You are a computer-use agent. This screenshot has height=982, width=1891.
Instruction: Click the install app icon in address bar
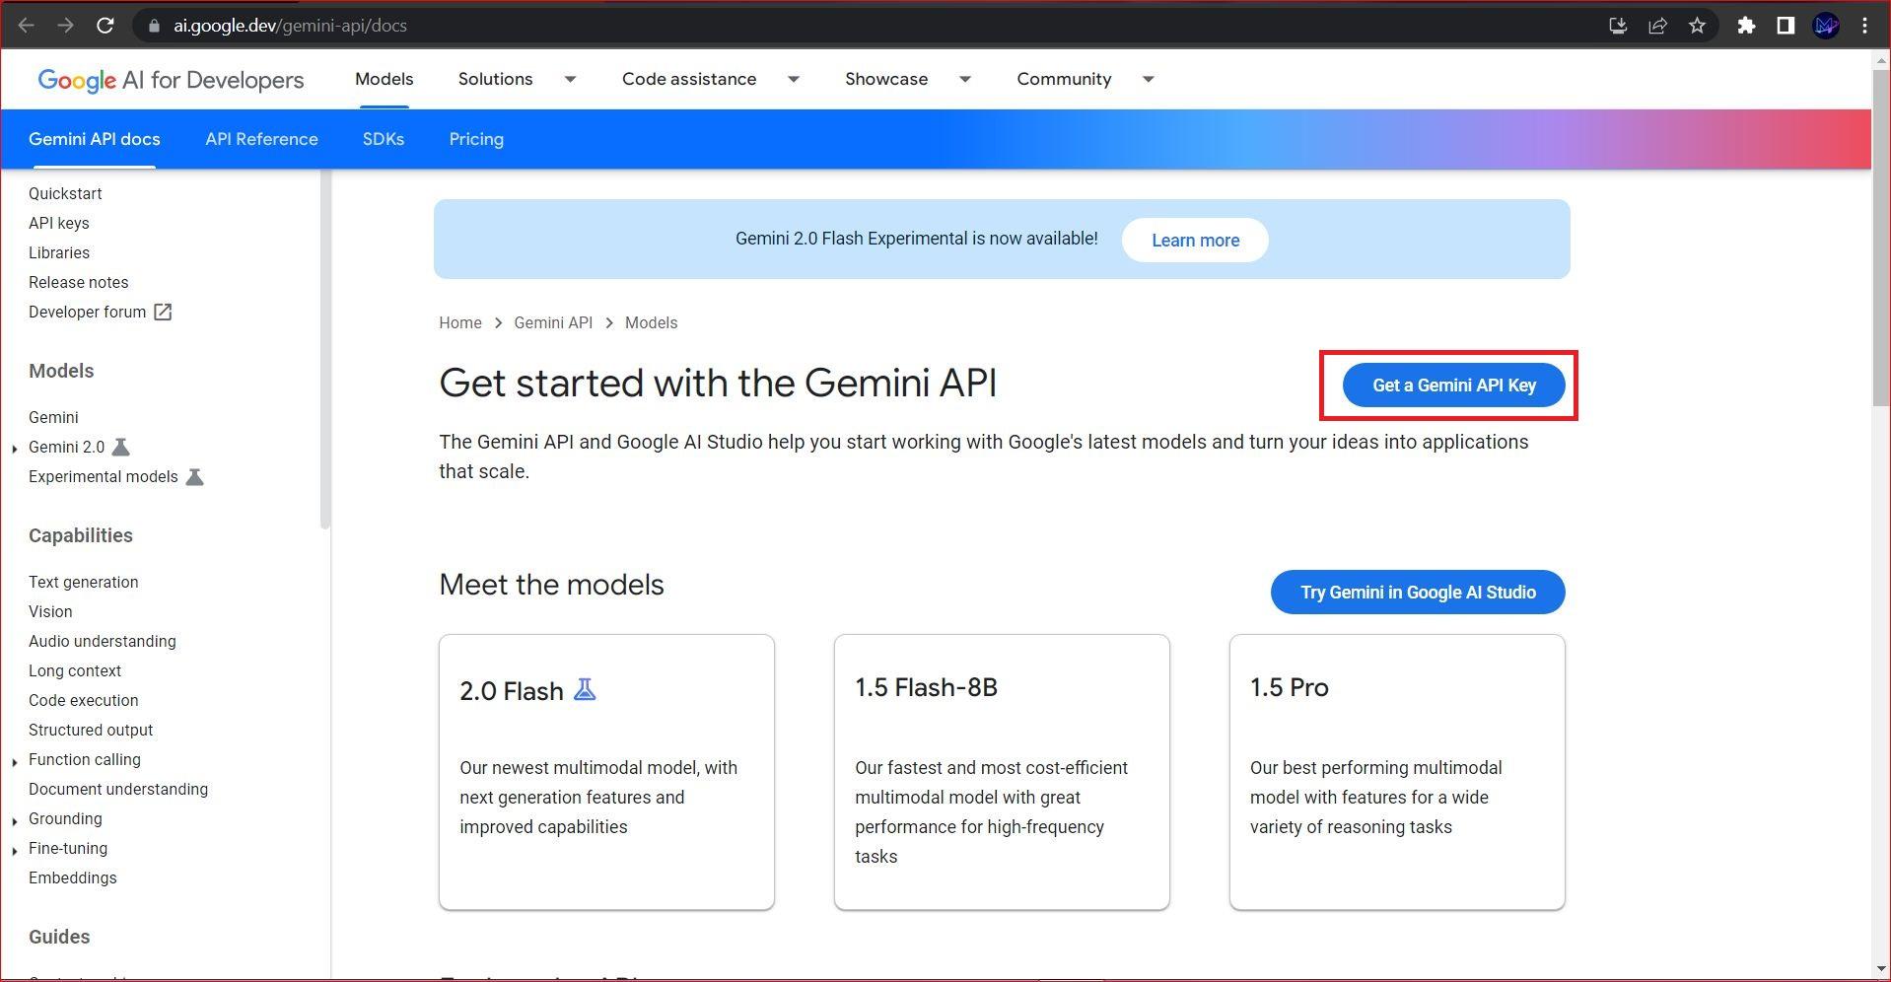point(1618,26)
